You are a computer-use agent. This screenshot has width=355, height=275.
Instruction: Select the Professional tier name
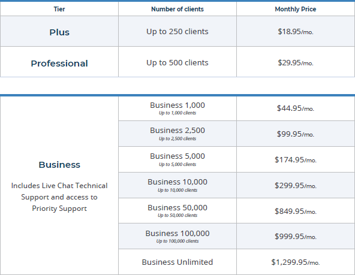[59, 64]
